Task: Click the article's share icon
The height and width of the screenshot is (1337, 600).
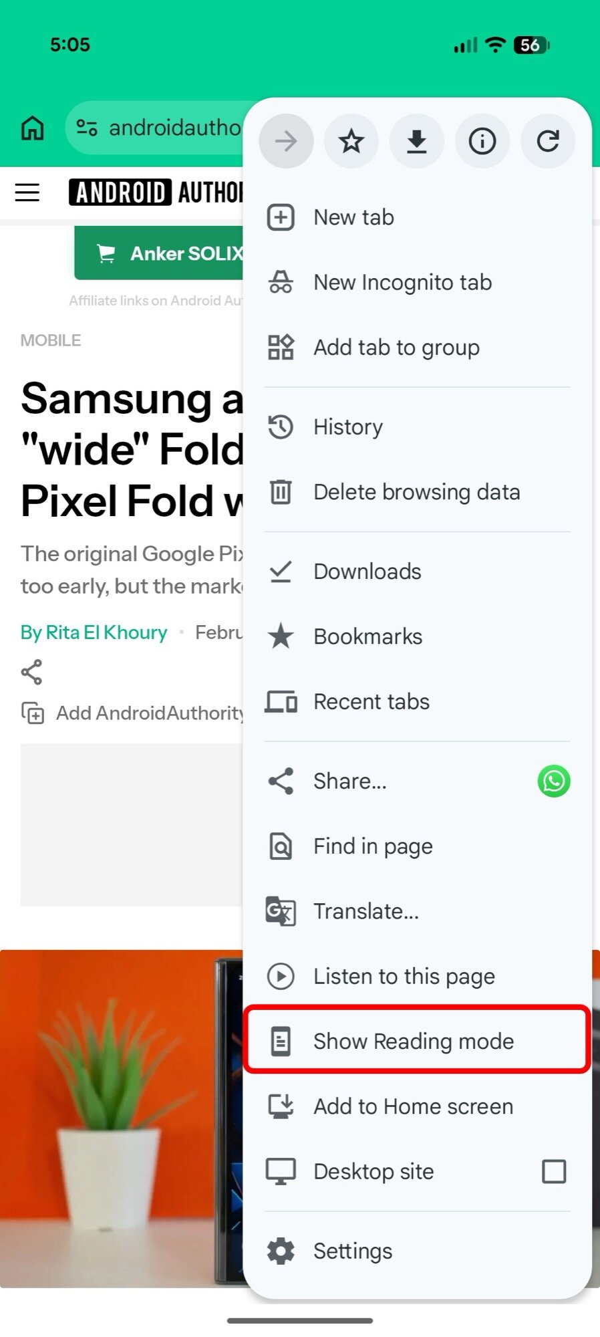Action: coord(31,673)
